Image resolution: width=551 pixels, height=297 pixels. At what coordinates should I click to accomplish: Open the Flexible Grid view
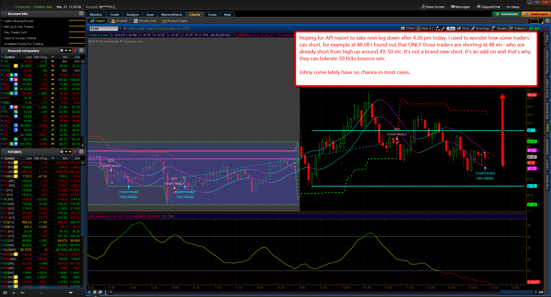(145, 21)
